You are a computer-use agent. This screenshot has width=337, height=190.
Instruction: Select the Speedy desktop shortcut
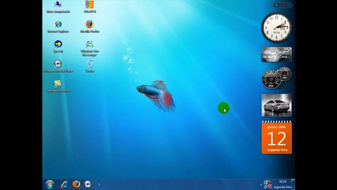tap(58, 46)
